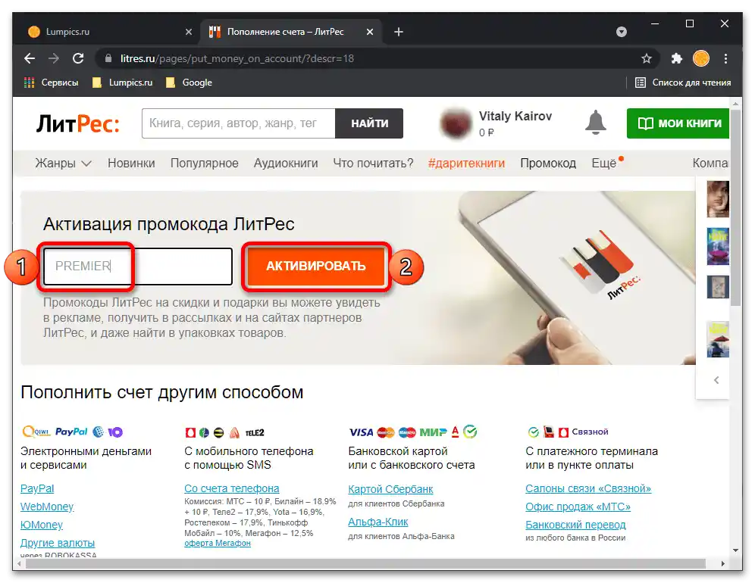Screen dimensions: 755x583
Task: Open Офис продаж «МТС» link
Action: (x=578, y=507)
